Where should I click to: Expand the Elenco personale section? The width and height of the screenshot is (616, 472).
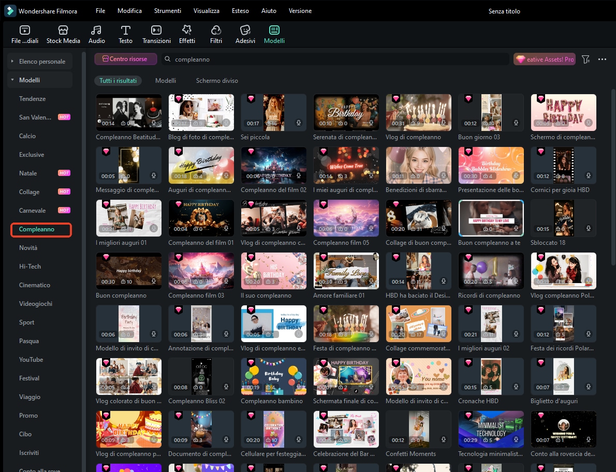(x=12, y=62)
